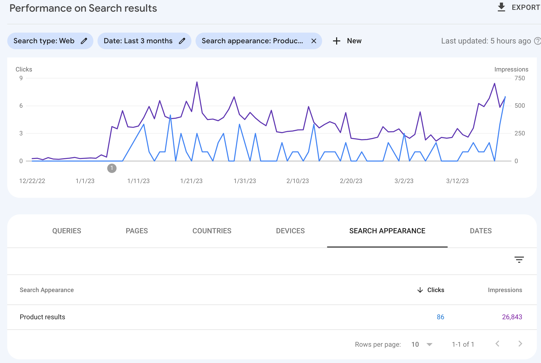The height and width of the screenshot is (363, 541).
Task: Switch to the Dates tab
Action: [x=481, y=231]
